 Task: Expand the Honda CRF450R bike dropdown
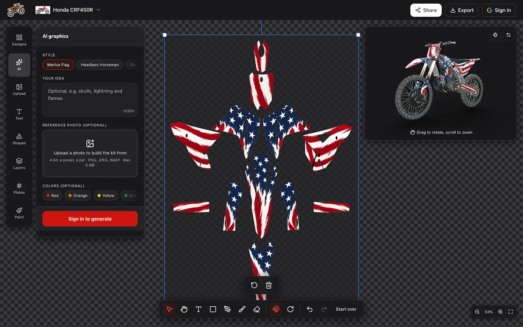tap(68, 10)
